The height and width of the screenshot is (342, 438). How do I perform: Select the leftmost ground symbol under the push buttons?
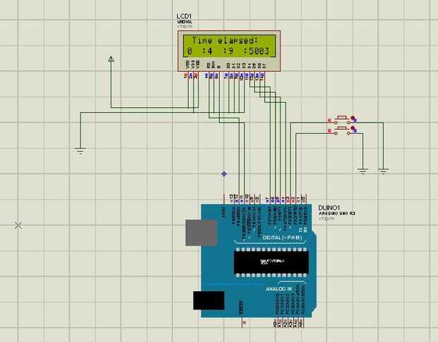tap(362, 171)
